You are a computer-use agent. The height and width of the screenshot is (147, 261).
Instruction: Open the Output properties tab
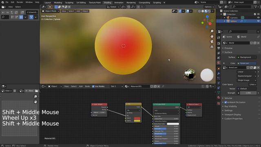pos(219,48)
